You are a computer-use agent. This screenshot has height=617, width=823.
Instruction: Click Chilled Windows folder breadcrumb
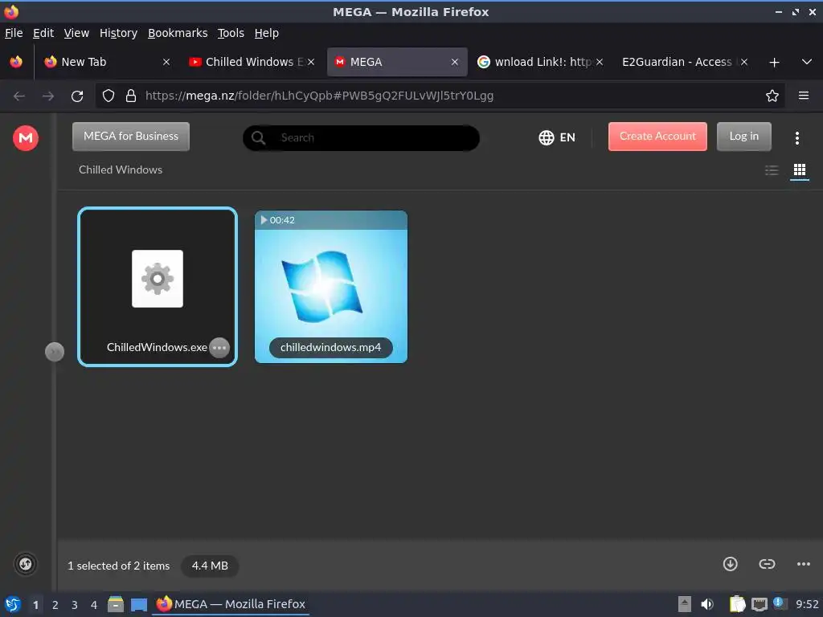point(121,170)
